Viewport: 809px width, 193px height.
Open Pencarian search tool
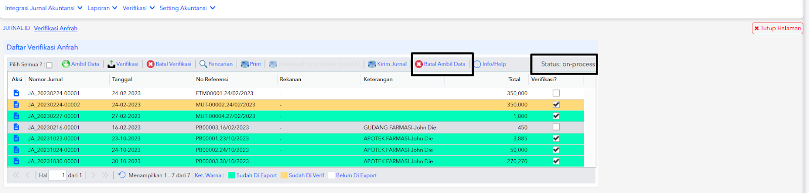pos(216,64)
